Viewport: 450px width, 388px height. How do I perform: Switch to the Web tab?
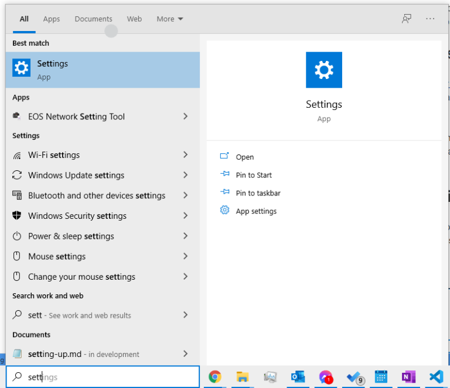(x=134, y=19)
